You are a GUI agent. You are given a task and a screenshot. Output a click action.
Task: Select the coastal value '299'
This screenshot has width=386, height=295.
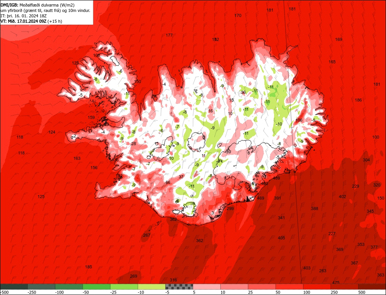(x=230, y=209)
